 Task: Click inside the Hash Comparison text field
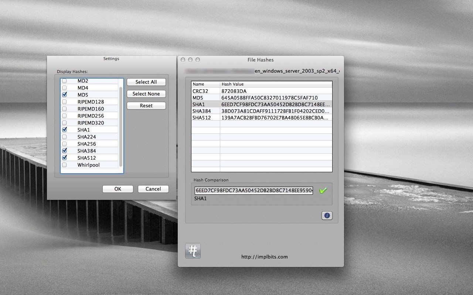(x=254, y=191)
